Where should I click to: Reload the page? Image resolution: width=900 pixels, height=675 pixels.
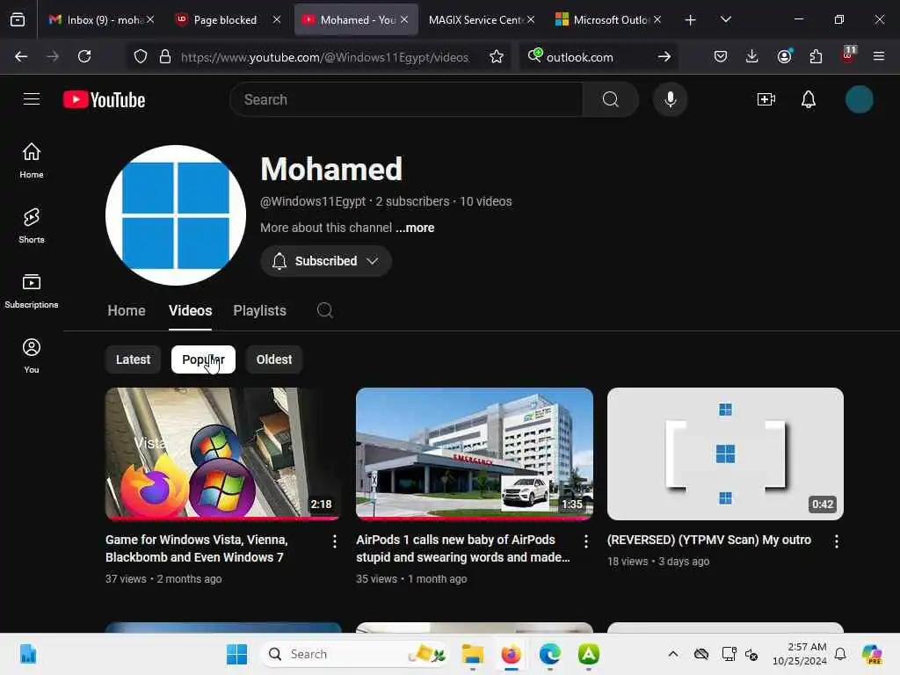[84, 56]
